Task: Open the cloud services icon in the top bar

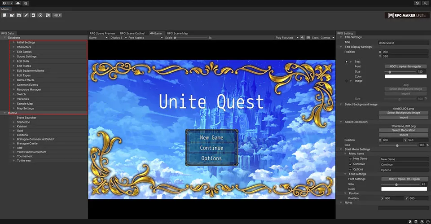Action: [x=18, y=3]
